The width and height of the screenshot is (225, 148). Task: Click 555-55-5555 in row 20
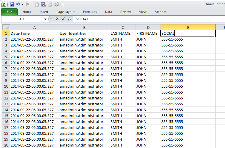[x=188, y=145]
